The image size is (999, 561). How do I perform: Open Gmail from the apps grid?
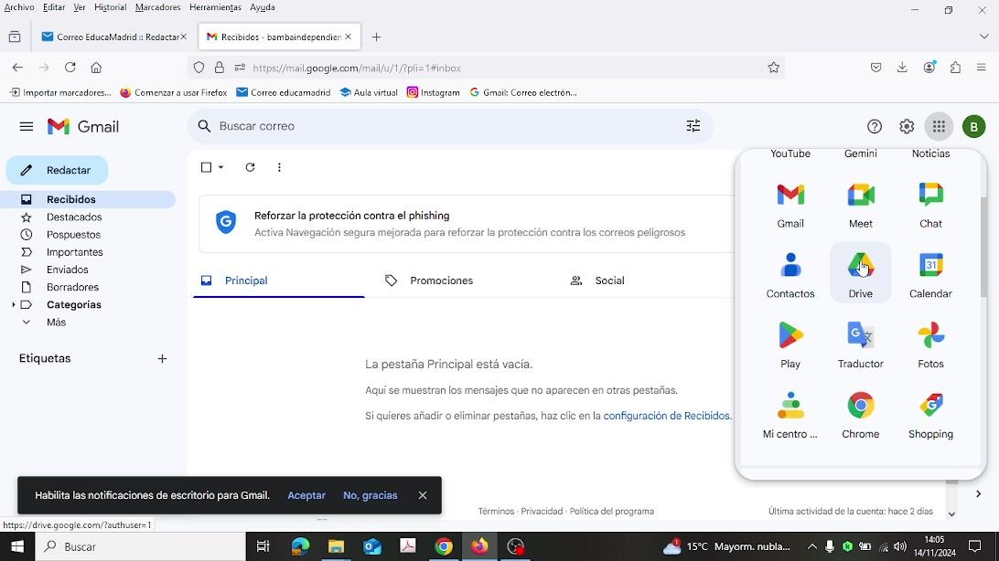pos(790,205)
